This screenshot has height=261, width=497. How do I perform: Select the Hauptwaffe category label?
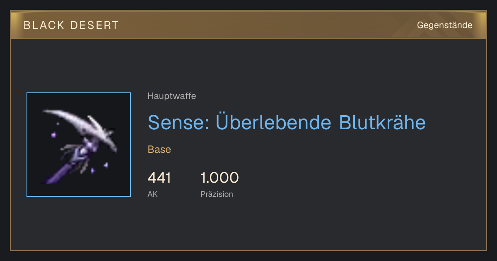point(172,96)
